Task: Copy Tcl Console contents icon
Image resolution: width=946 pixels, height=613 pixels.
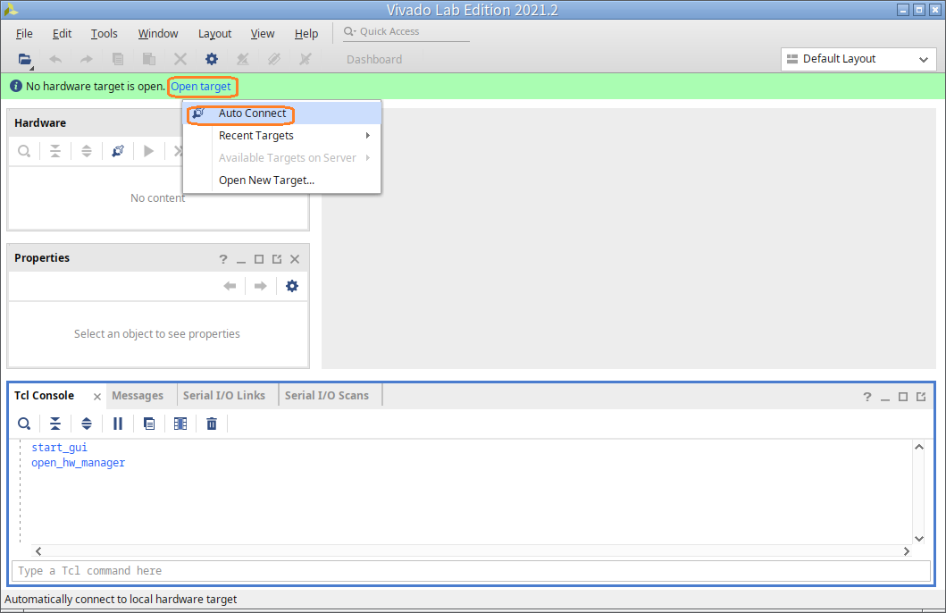Action: click(149, 424)
